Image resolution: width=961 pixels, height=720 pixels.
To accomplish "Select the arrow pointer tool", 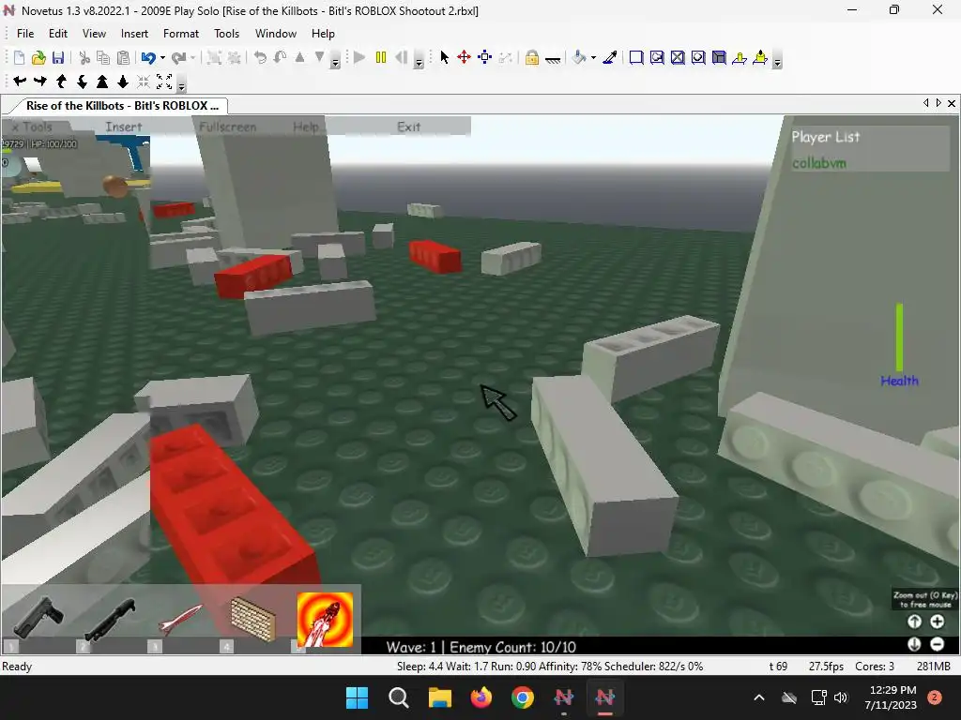I will (444, 57).
